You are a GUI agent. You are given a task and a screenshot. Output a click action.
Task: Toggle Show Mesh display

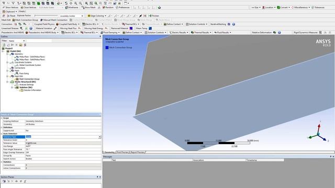88,7
